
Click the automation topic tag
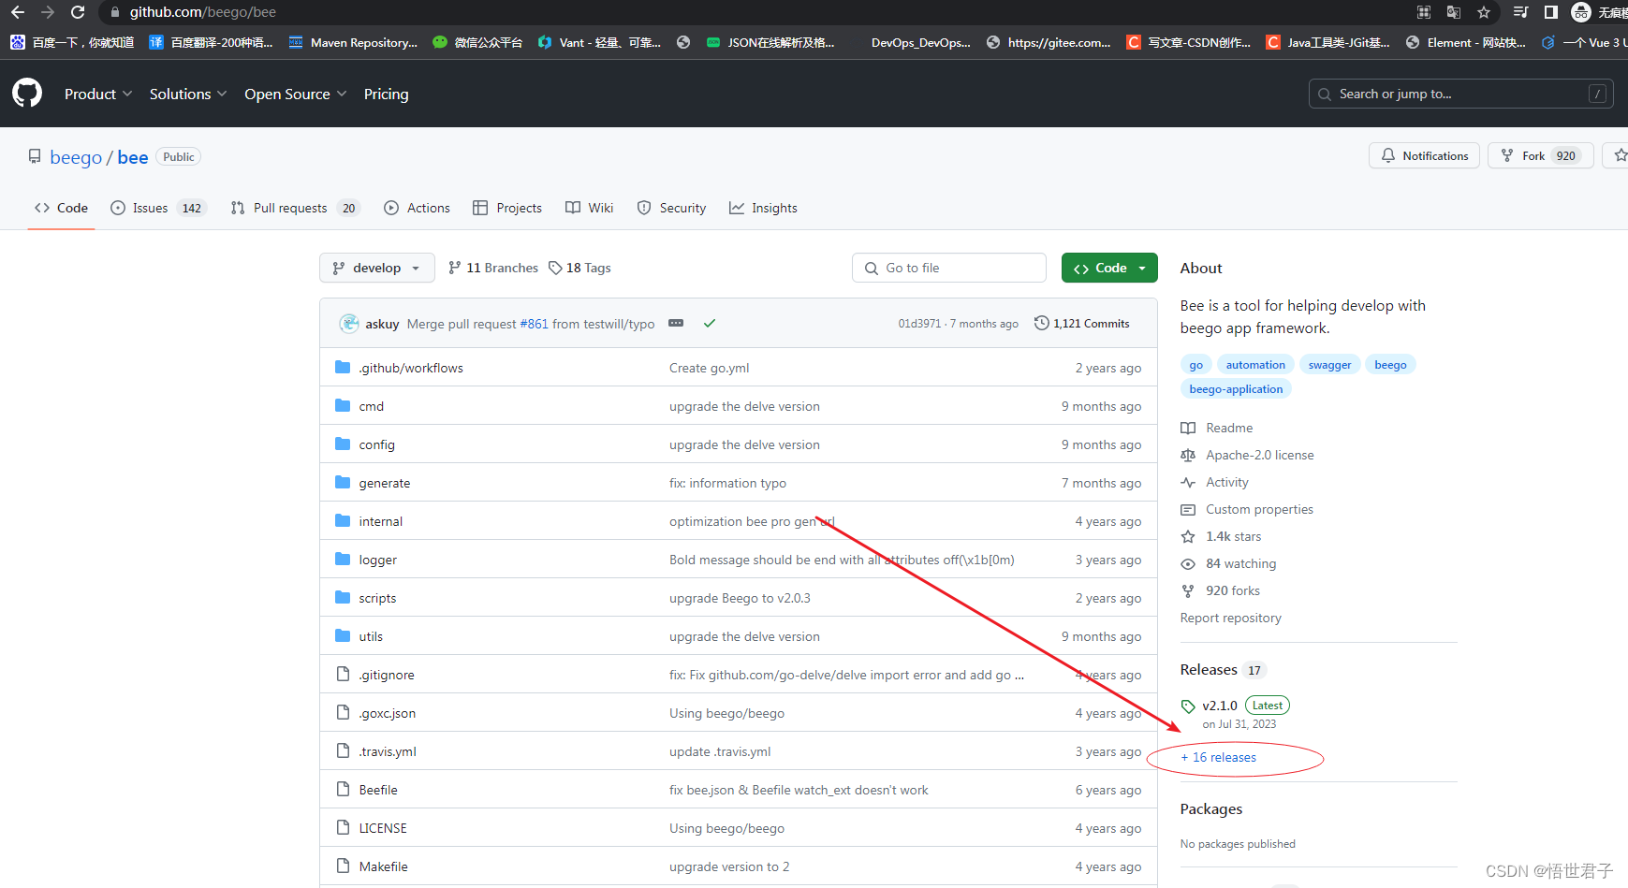[1255, 365]
